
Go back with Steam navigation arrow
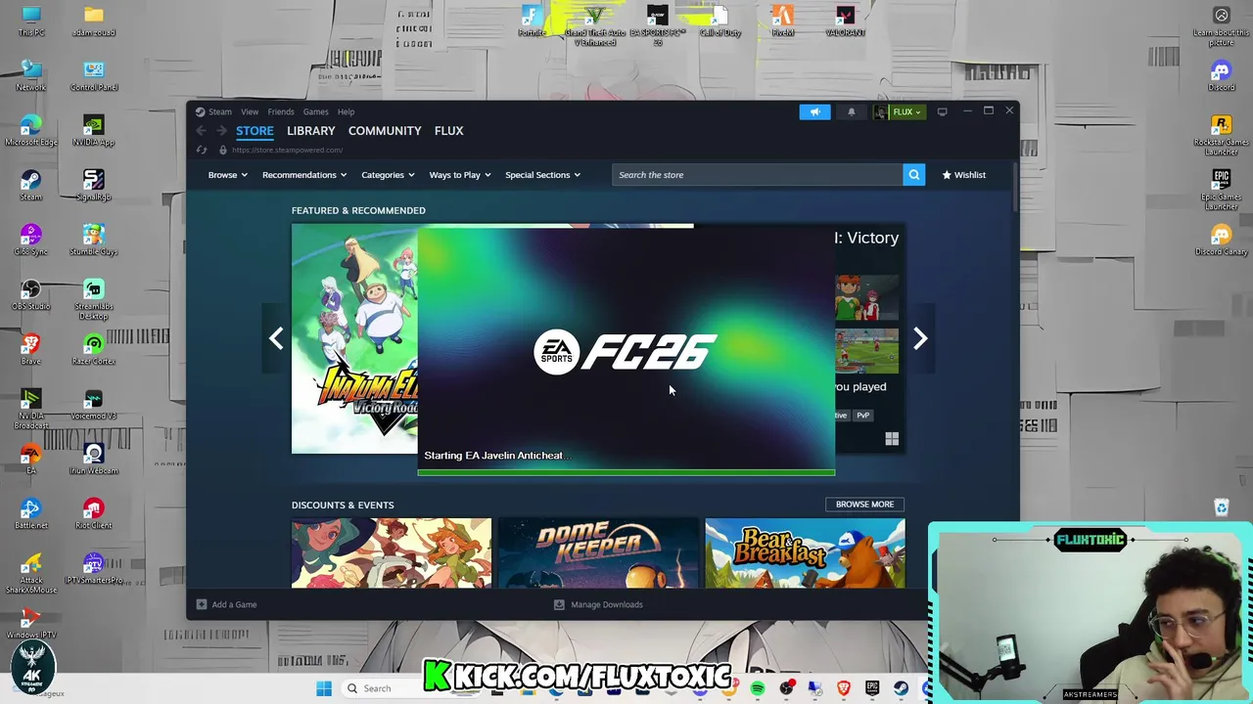(x=202, y=131)
